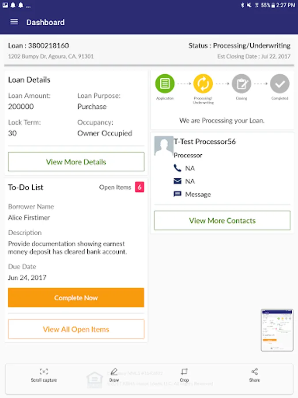Open View All Open Items
This screenshot has height=398, width=298.
pyautogui.click(x=76, y=329)
